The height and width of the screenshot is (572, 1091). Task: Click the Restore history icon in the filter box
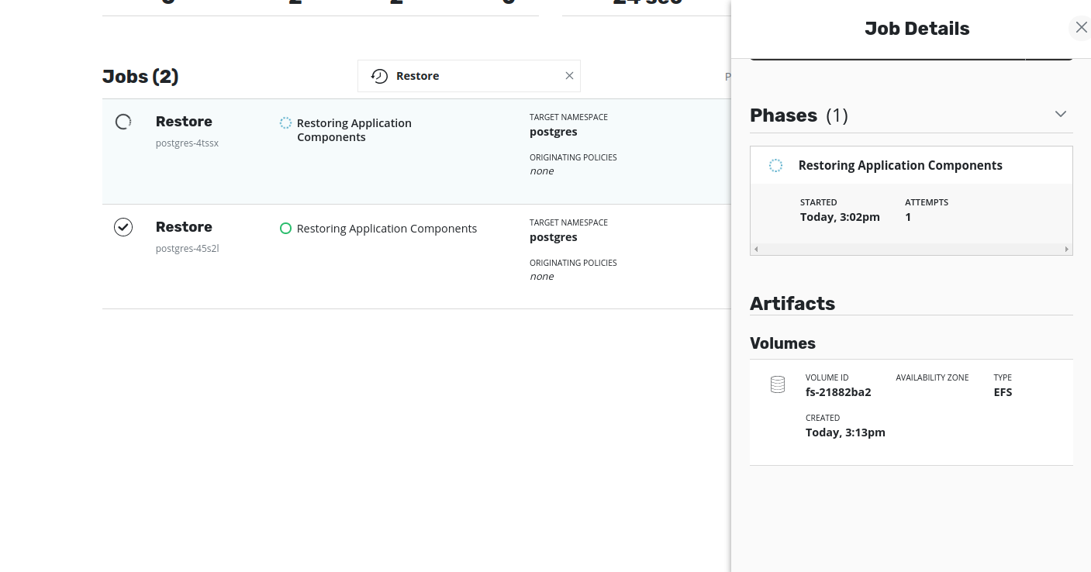pyautogui.click(x=379, y=76)
